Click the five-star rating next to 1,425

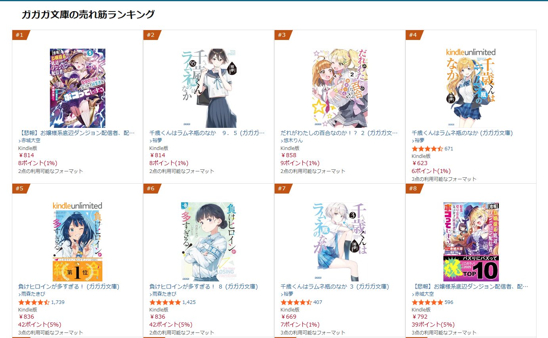[165, 302]
